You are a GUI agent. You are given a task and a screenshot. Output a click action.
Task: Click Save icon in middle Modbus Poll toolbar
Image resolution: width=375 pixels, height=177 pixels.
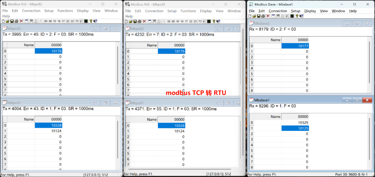tap(135, 21)
